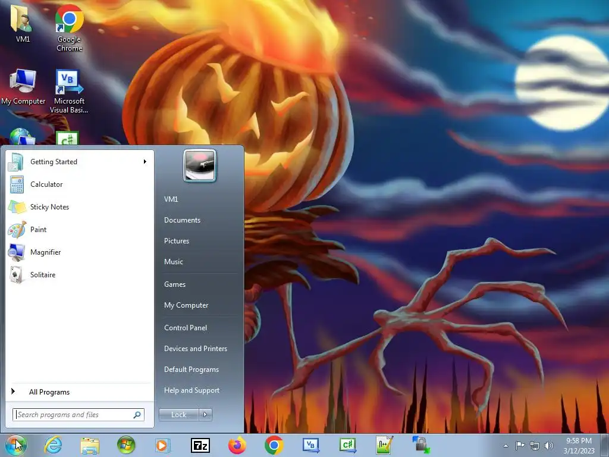The height and width of the screenshot is (457, 609).
Task: Launch Firefox from taskbar
Action: [x=237, y=445]
